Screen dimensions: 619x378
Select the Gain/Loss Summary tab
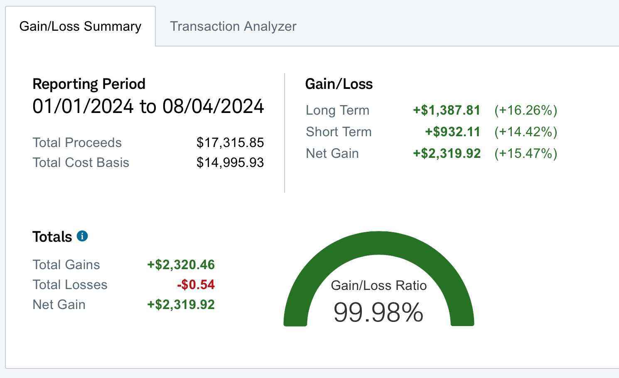pyautogui.click(x=80, y=26)
